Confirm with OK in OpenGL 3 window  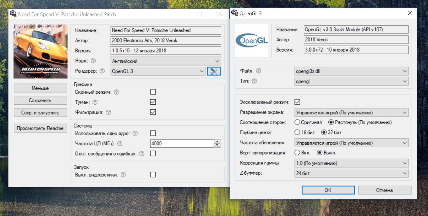(328, 190)
